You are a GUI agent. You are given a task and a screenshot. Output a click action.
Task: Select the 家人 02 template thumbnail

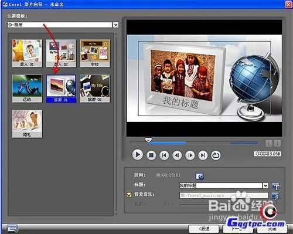pos(61,53)
